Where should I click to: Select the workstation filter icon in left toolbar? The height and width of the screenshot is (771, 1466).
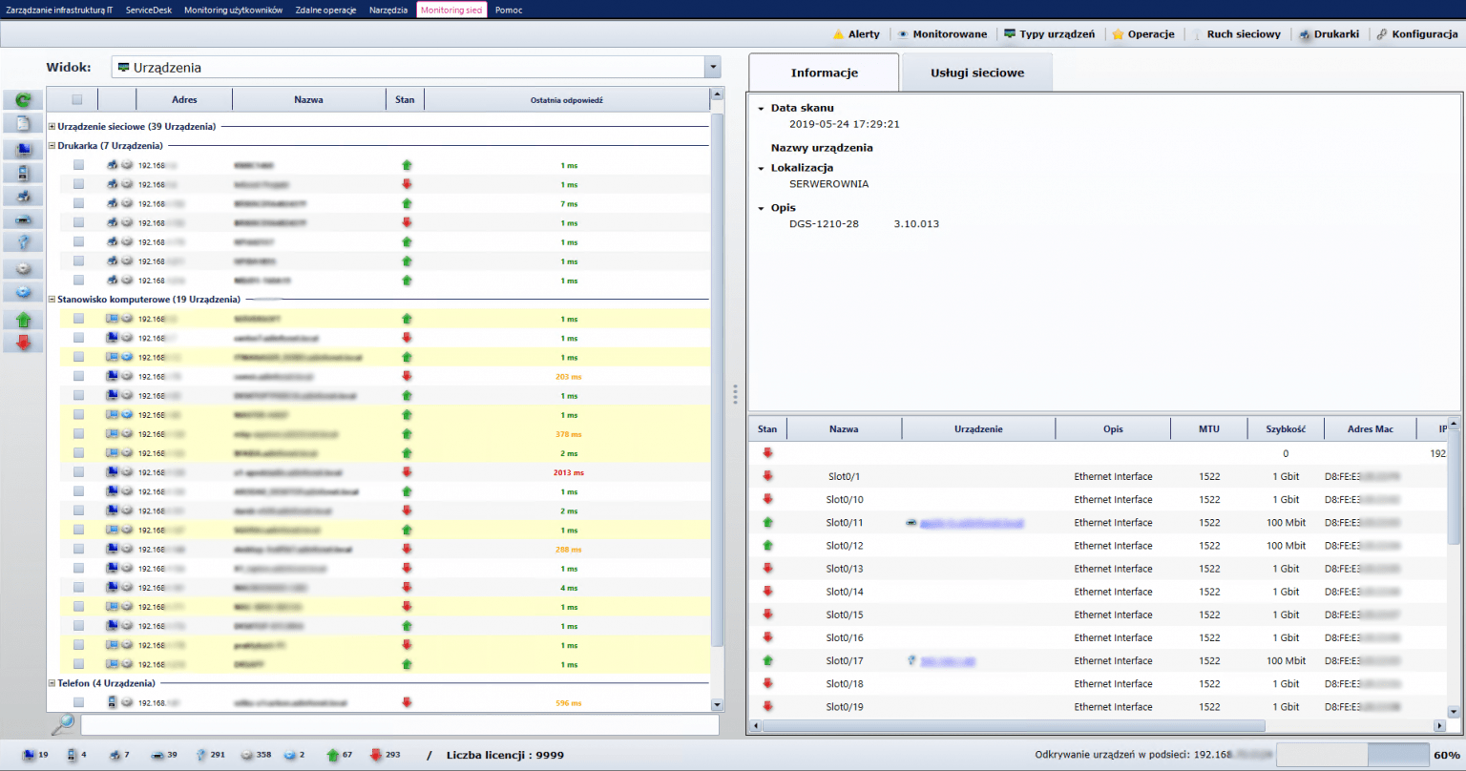tap(22, 148)
